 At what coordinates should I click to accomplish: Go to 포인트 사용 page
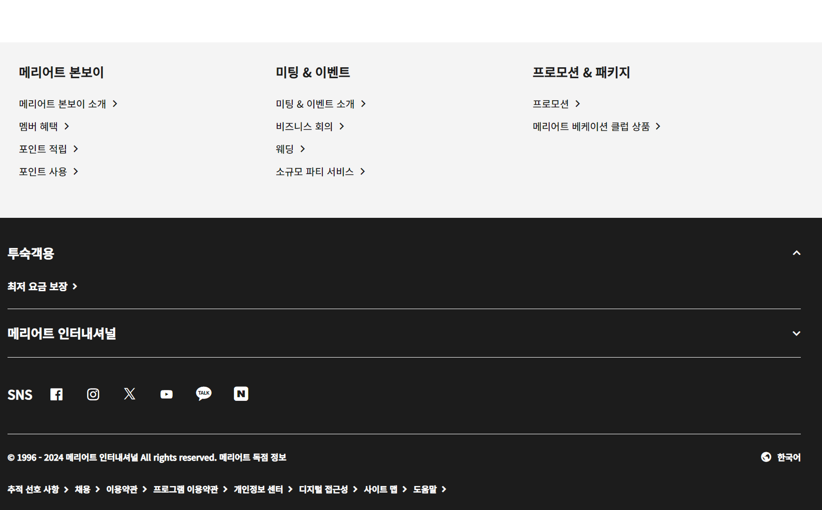pyautogui.click(x=48, y=171)
